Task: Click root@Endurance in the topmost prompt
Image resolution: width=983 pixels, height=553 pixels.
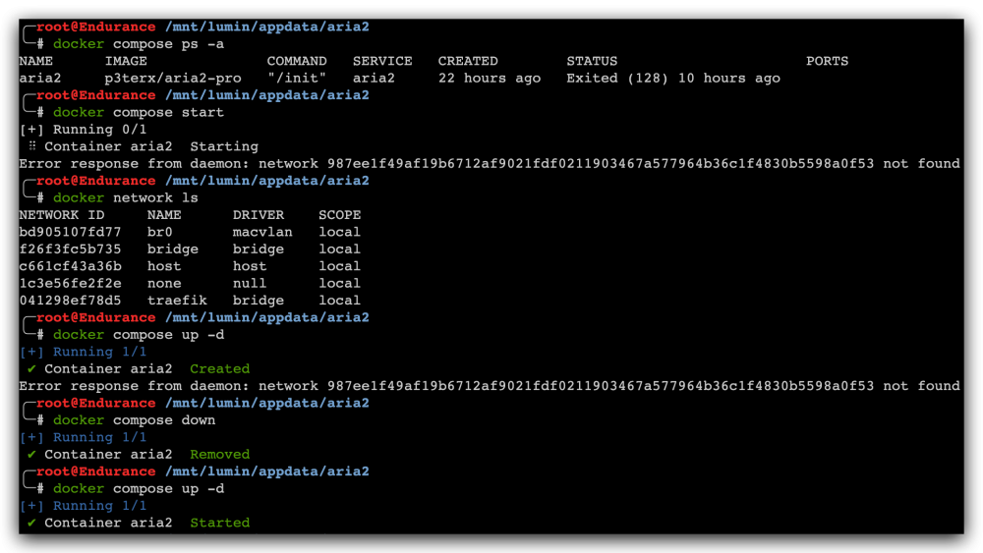Action: pos(96,27)
